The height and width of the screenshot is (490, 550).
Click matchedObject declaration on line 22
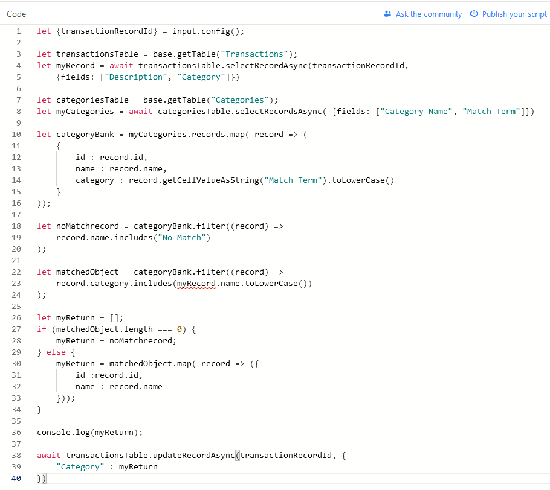click(x=88, y=272)
